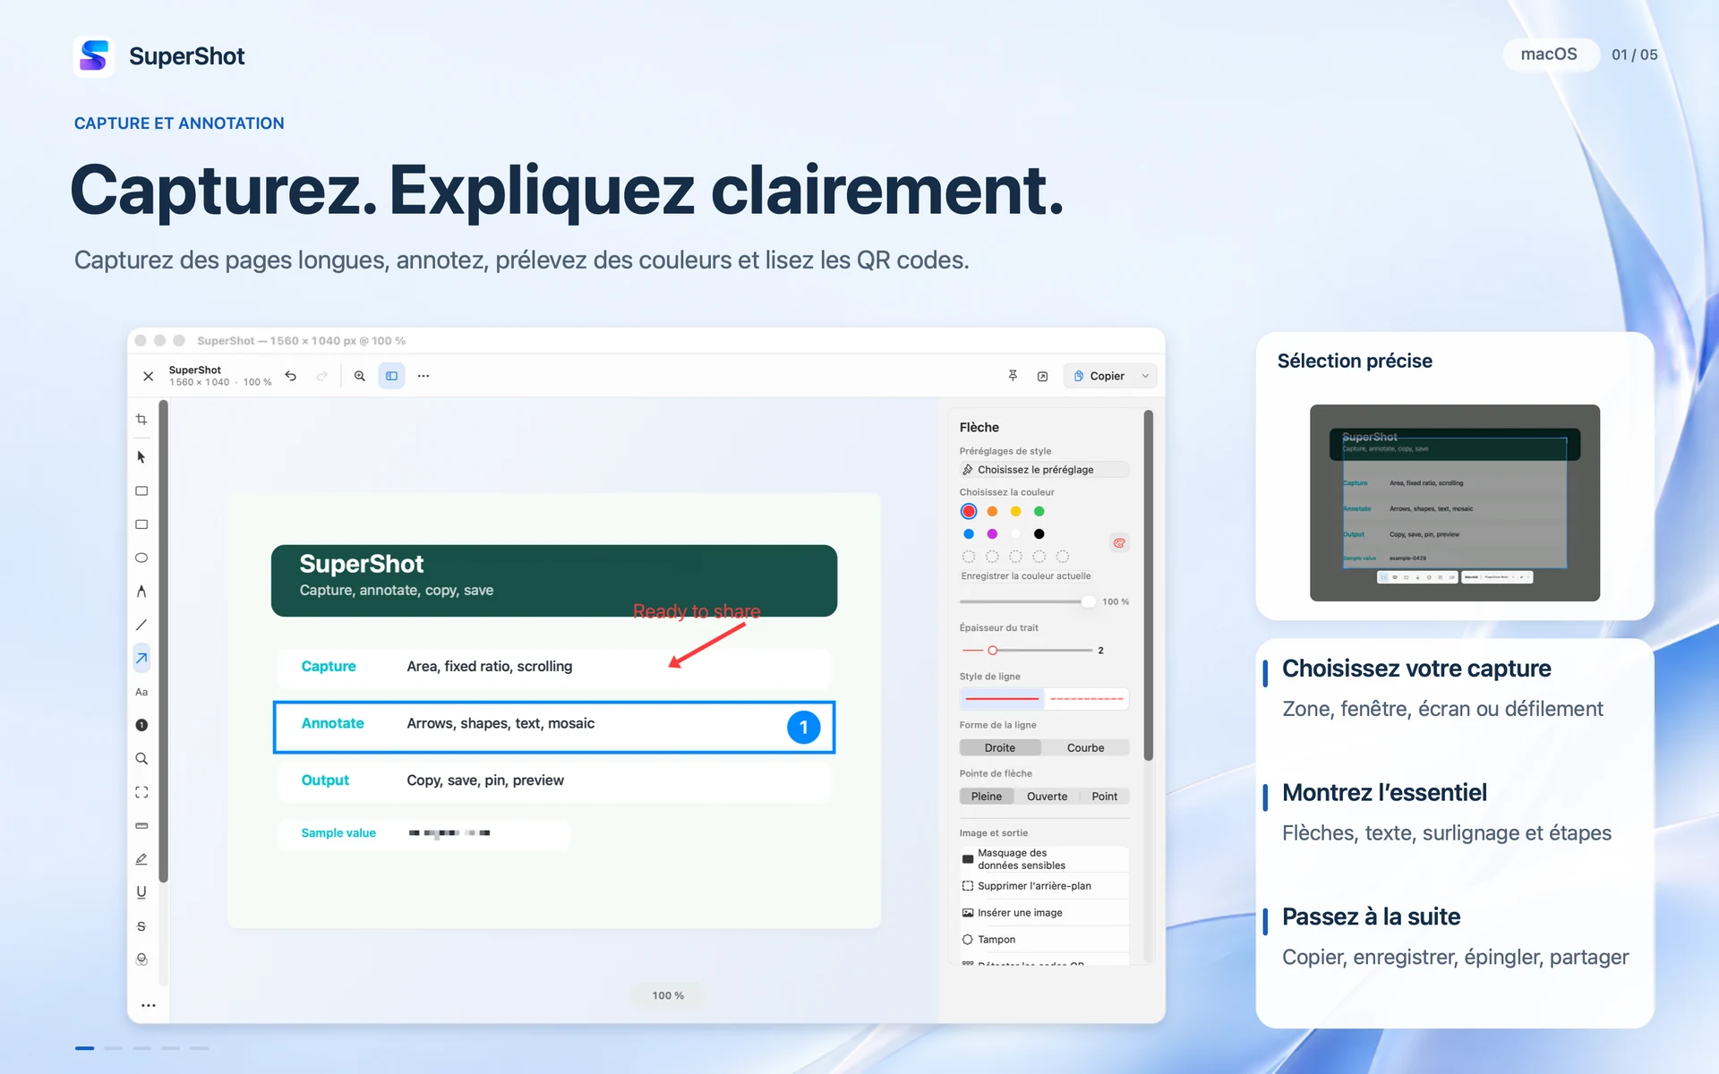Expand the Copier dropdown chevron
Screen dimensions: 1719x1074
pos(1145,376)
